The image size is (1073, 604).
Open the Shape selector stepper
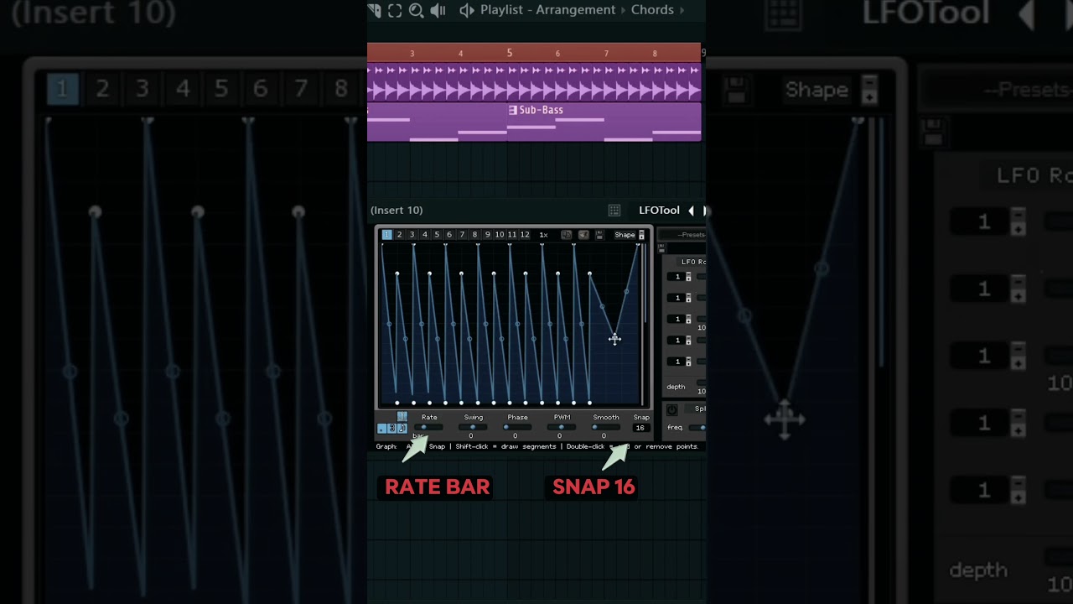[641, 235]
